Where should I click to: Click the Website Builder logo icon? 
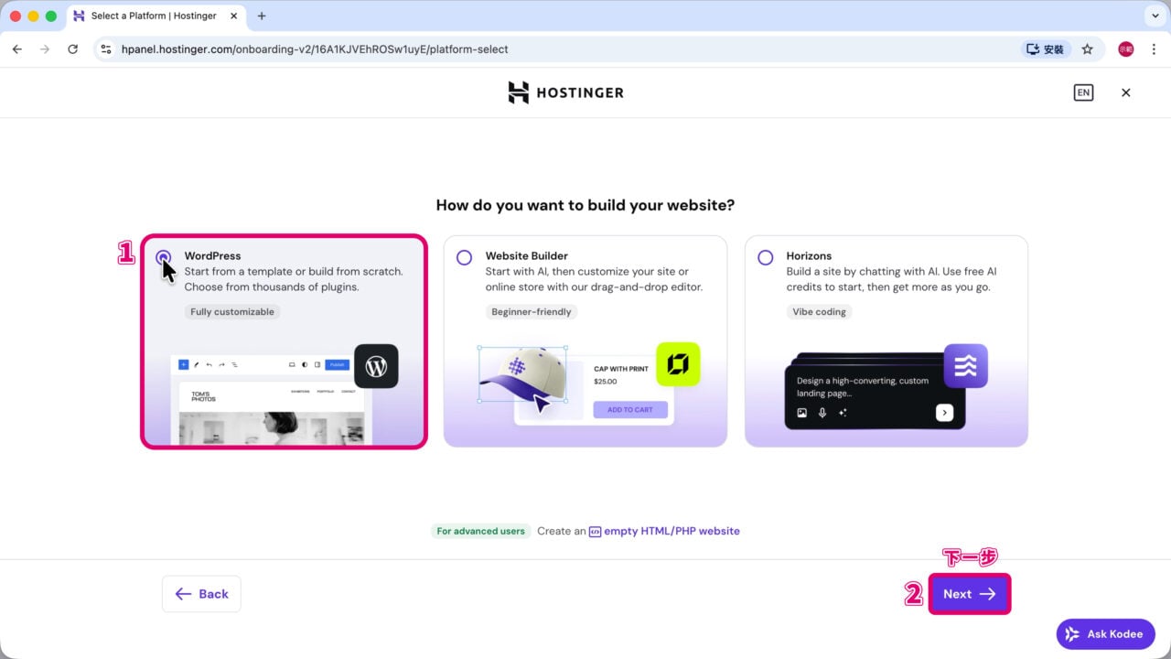coord(678,364)
